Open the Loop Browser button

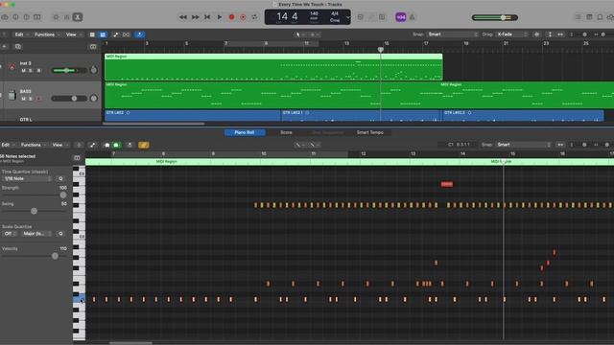[600, 17]
